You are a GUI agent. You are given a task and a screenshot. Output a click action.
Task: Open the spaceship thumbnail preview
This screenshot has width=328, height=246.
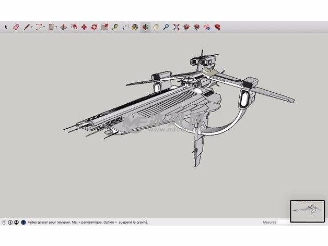click(307, 211)
